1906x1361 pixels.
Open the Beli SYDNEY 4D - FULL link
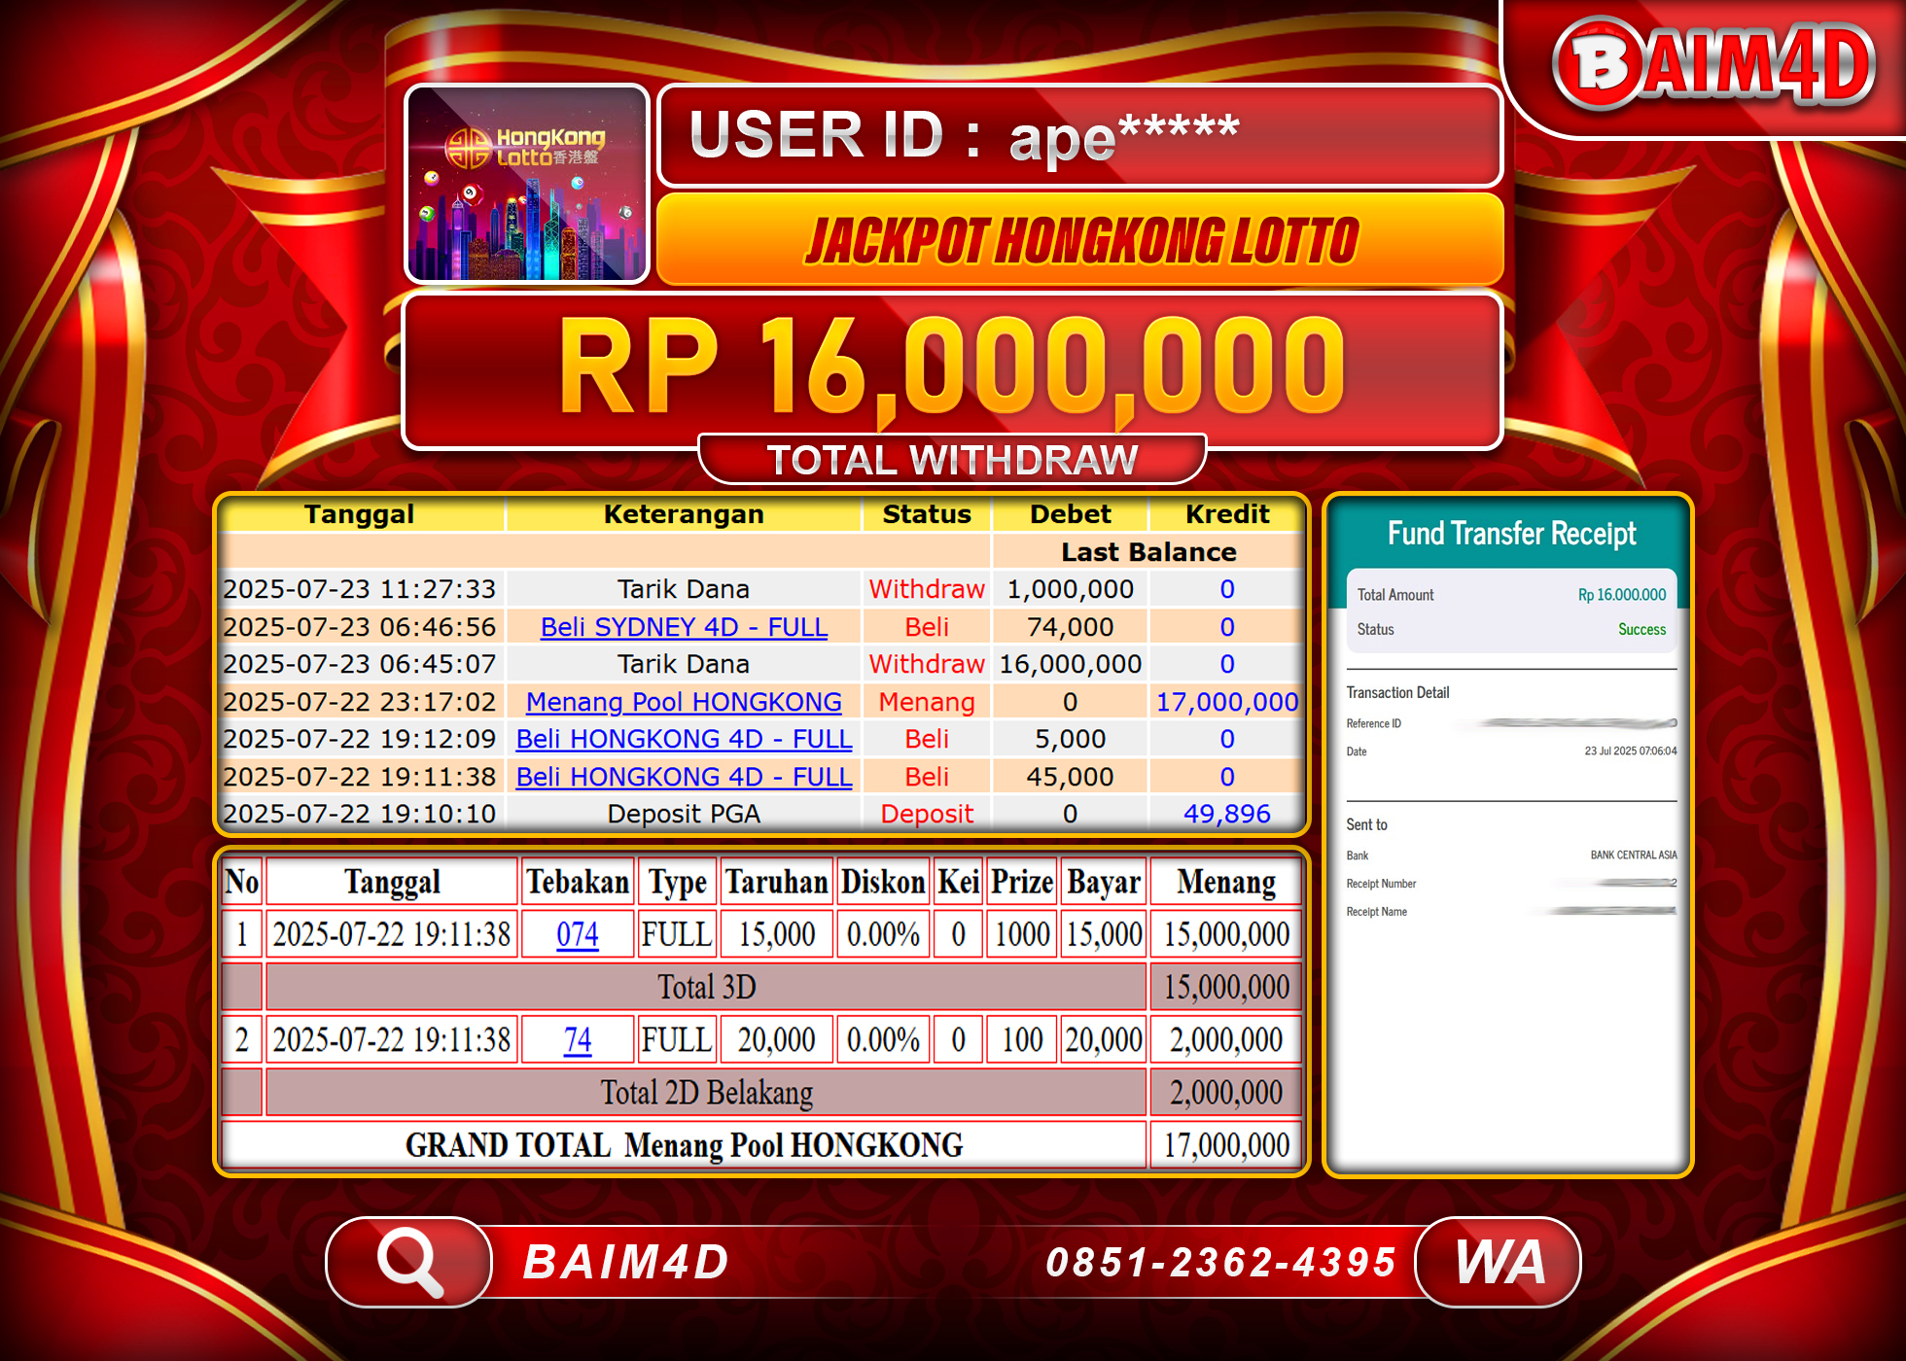tap(684, 626)
